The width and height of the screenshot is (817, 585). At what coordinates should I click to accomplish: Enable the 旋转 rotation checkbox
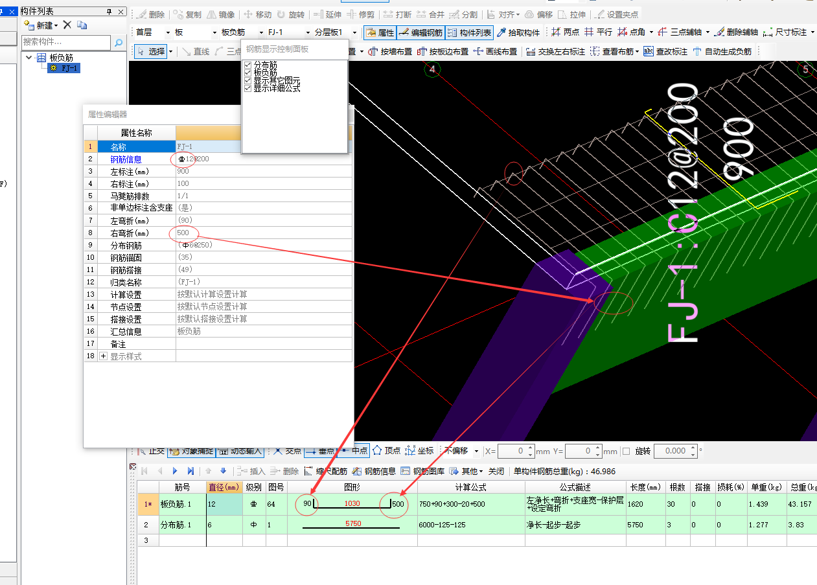point(626,451)
